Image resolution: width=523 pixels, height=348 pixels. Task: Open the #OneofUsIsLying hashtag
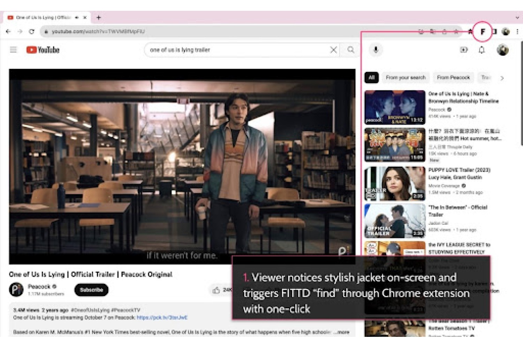point(90,310)
